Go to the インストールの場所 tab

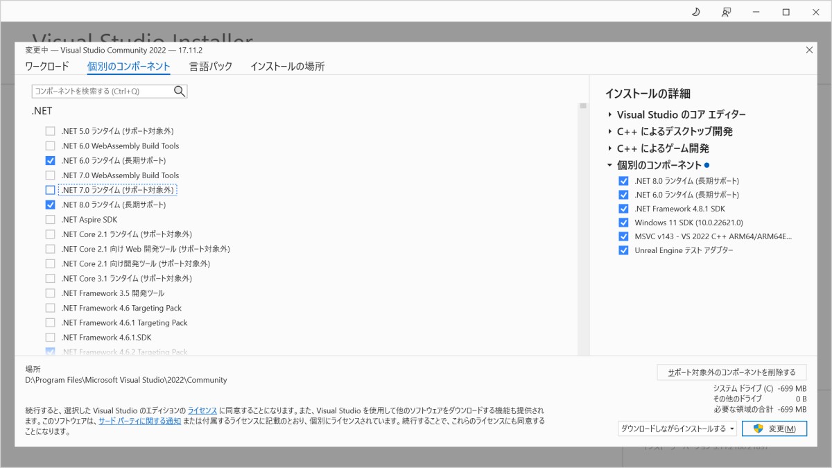[x=287, y=67]
